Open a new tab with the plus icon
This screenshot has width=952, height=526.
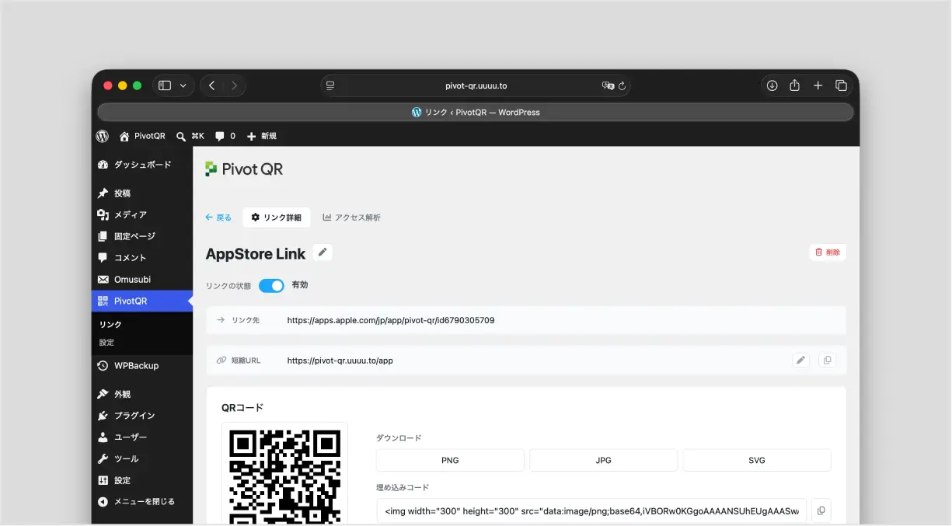(x=818, y=85)
